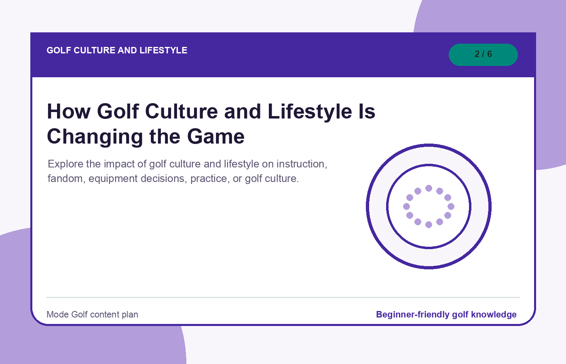
Task: Click the 2 / 6 page indicator pill
Action: 483,55
